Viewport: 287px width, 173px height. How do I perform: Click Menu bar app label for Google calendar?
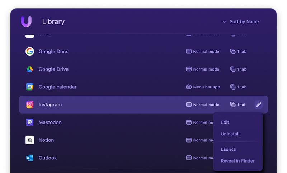pos(207,87)
